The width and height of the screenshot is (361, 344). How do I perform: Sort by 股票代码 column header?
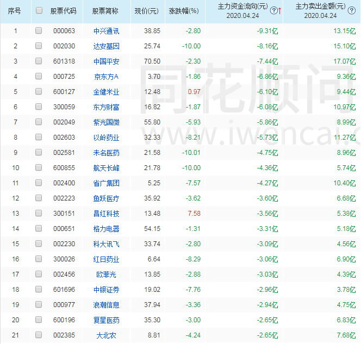coord(63,11)
